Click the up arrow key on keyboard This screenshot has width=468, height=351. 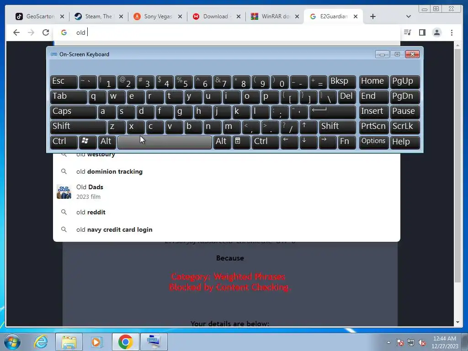[x=308, y=127]
